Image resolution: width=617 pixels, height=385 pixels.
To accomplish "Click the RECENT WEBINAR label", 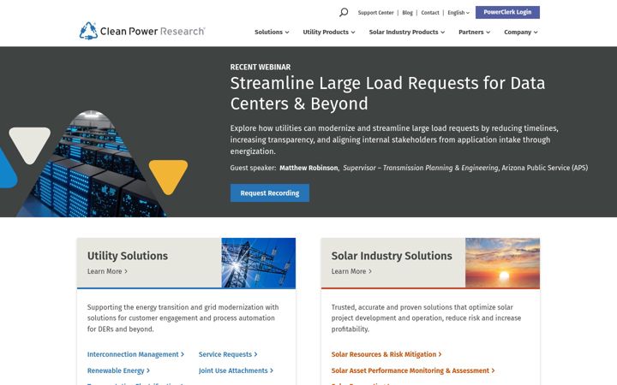I will 261,68.
